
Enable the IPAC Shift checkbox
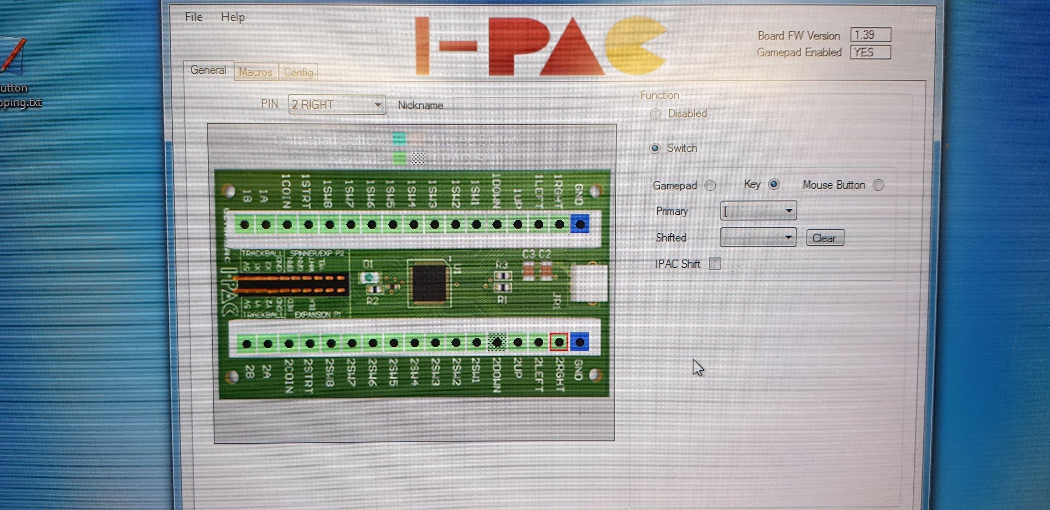[x=715, y=263]
